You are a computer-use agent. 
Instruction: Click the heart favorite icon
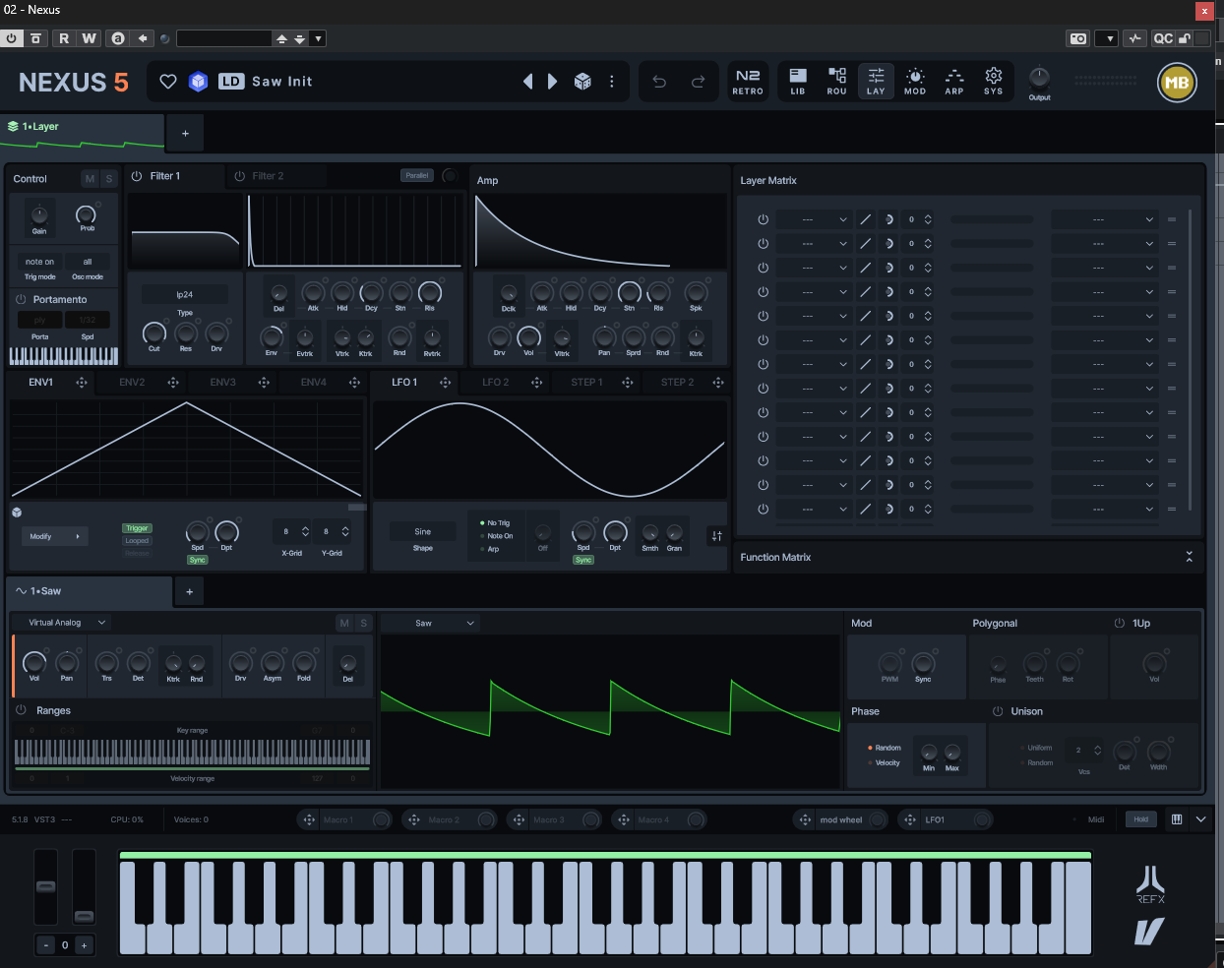(x=168, y=82)
